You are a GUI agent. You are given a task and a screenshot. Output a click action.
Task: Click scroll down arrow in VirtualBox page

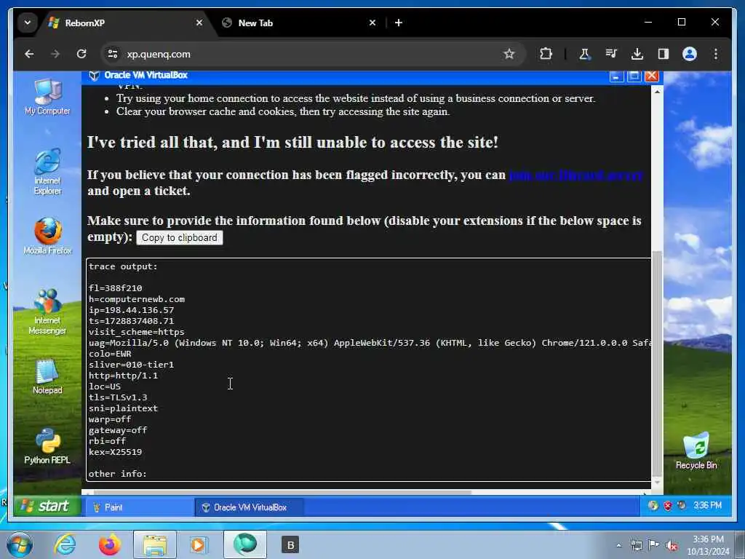[657, 483]
